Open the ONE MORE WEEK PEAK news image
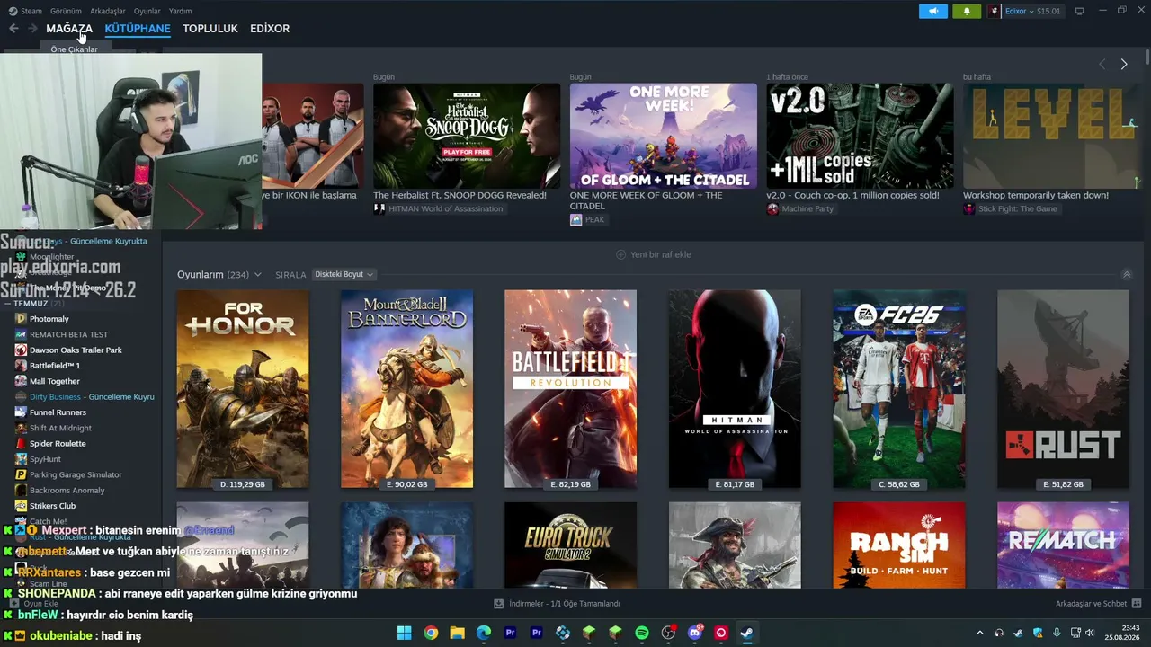The image size is (1151, 647). (664, 136)
